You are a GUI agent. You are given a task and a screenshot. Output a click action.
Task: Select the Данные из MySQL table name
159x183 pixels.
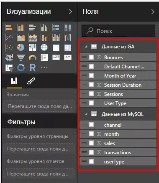(123, 114)
